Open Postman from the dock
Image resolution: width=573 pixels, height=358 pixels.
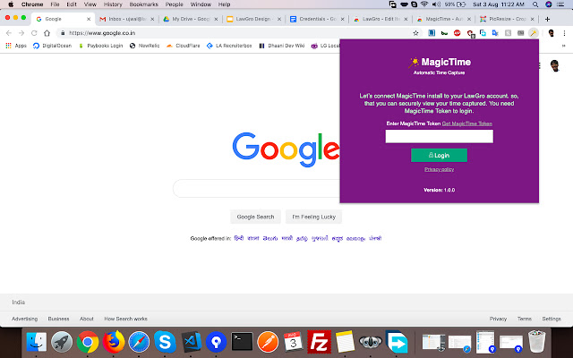click(268, 342)
